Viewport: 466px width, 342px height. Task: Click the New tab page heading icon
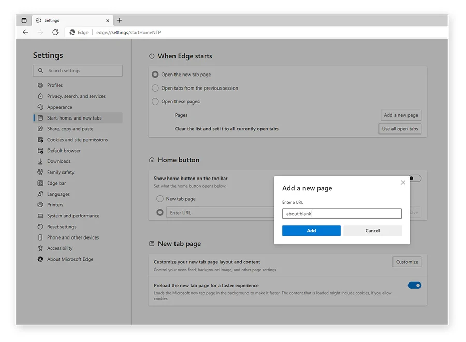click(x=152, y=244)
